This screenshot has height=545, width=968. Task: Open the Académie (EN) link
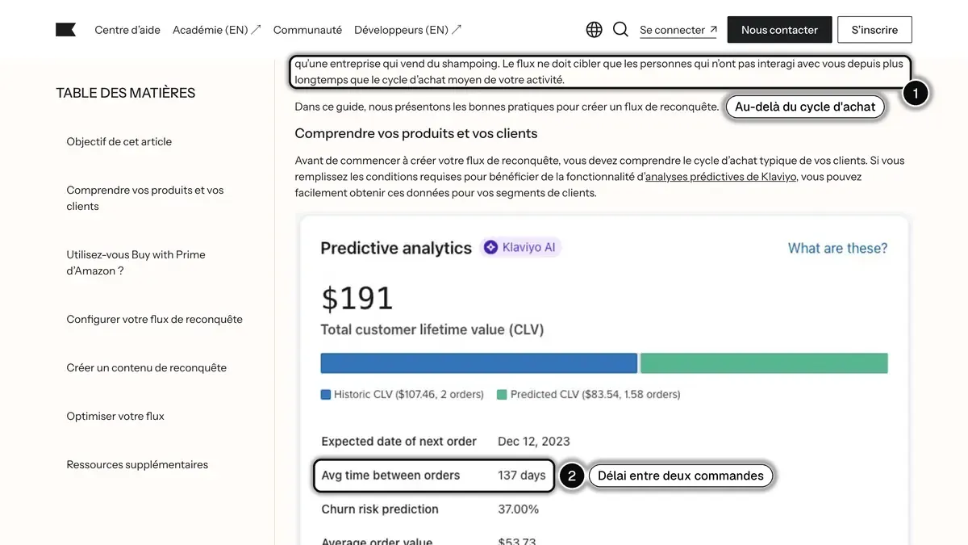coord(216,30)
